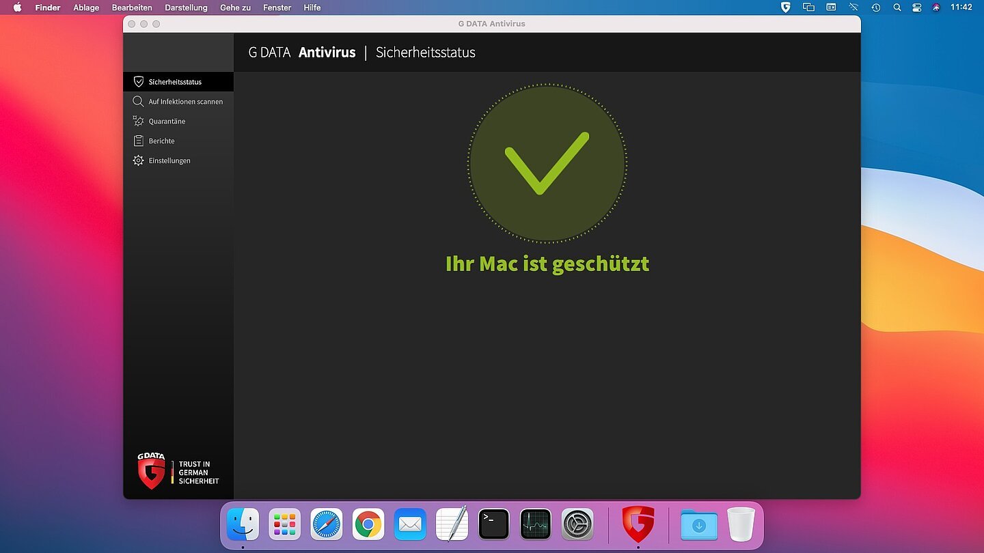Image resolution: width=984 pixels, height=553 pixels.
Task: Open the Trash in the Dock
Action: pos(741,524)
